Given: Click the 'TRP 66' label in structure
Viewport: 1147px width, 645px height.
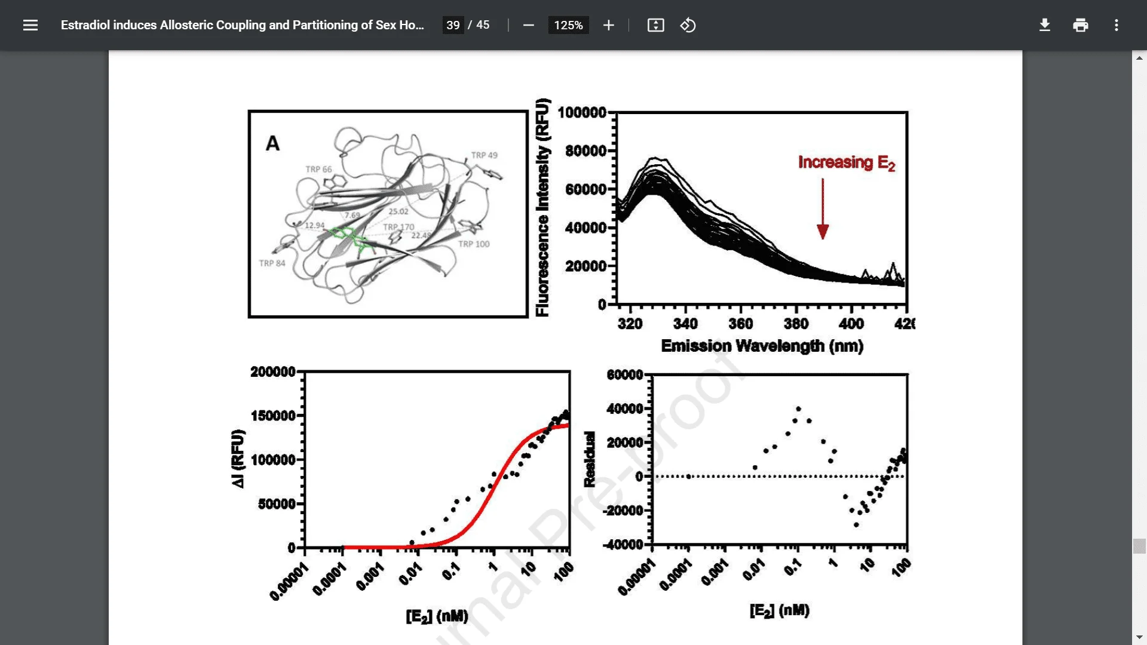Looking at the screenshot, I should click(x=318, y=170).
